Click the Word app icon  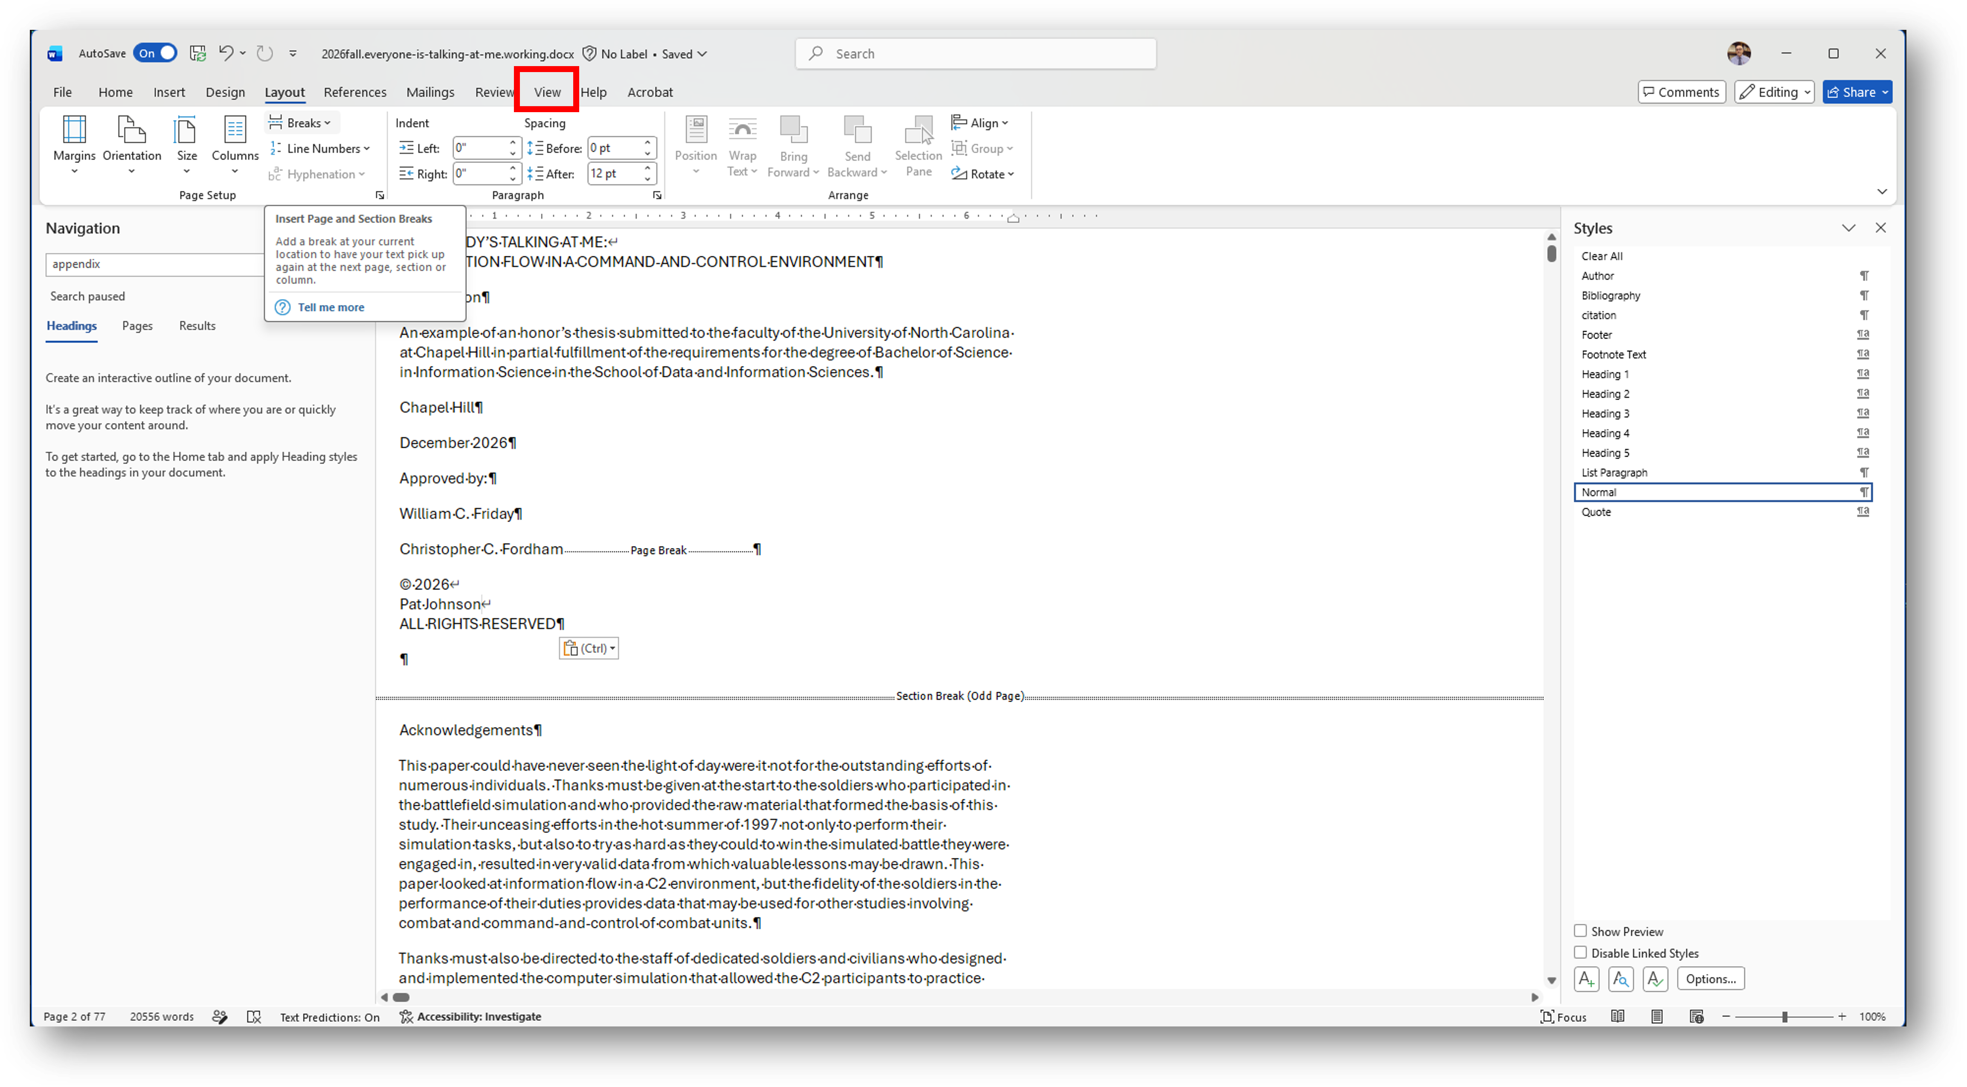54,53
